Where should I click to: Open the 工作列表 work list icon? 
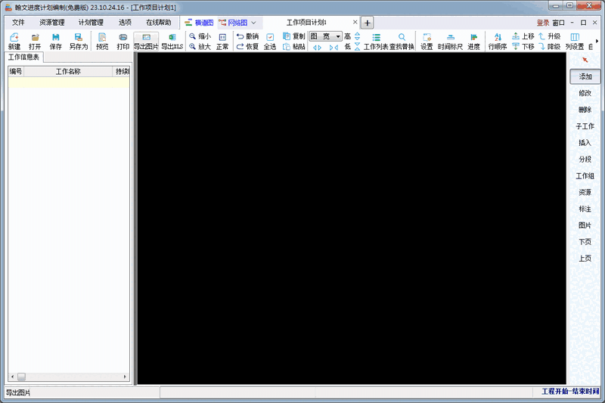(376, 41)
